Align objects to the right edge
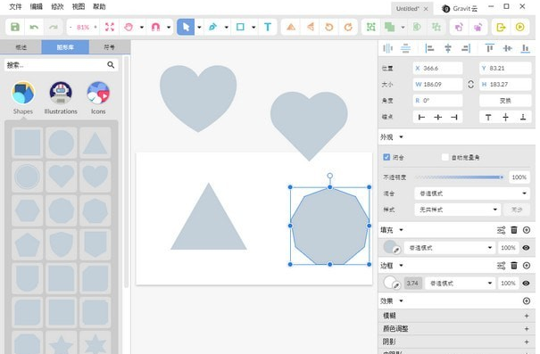 coord(466,48)
